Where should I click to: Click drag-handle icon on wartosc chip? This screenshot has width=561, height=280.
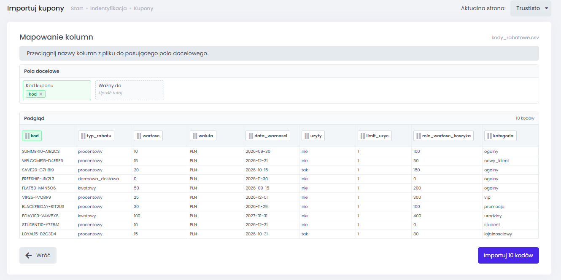tap(139, 136)
